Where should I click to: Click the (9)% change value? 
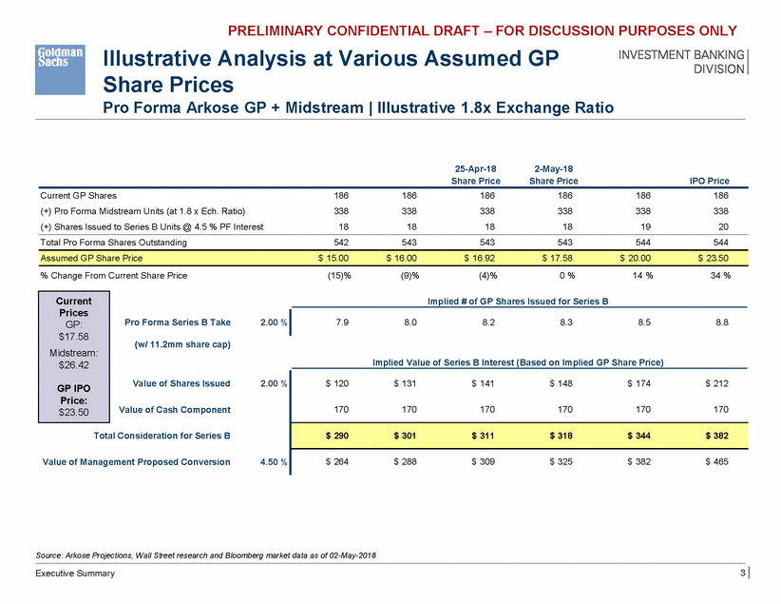[410, 275]
